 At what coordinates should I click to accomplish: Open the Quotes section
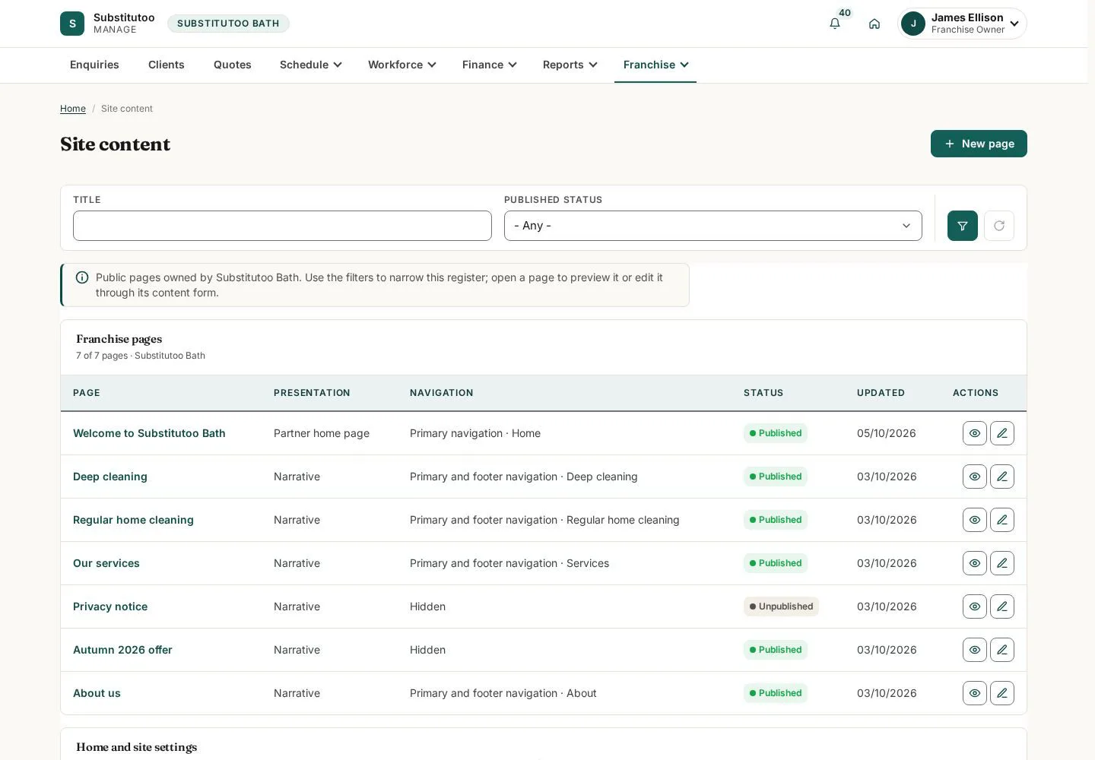(233, 65)
